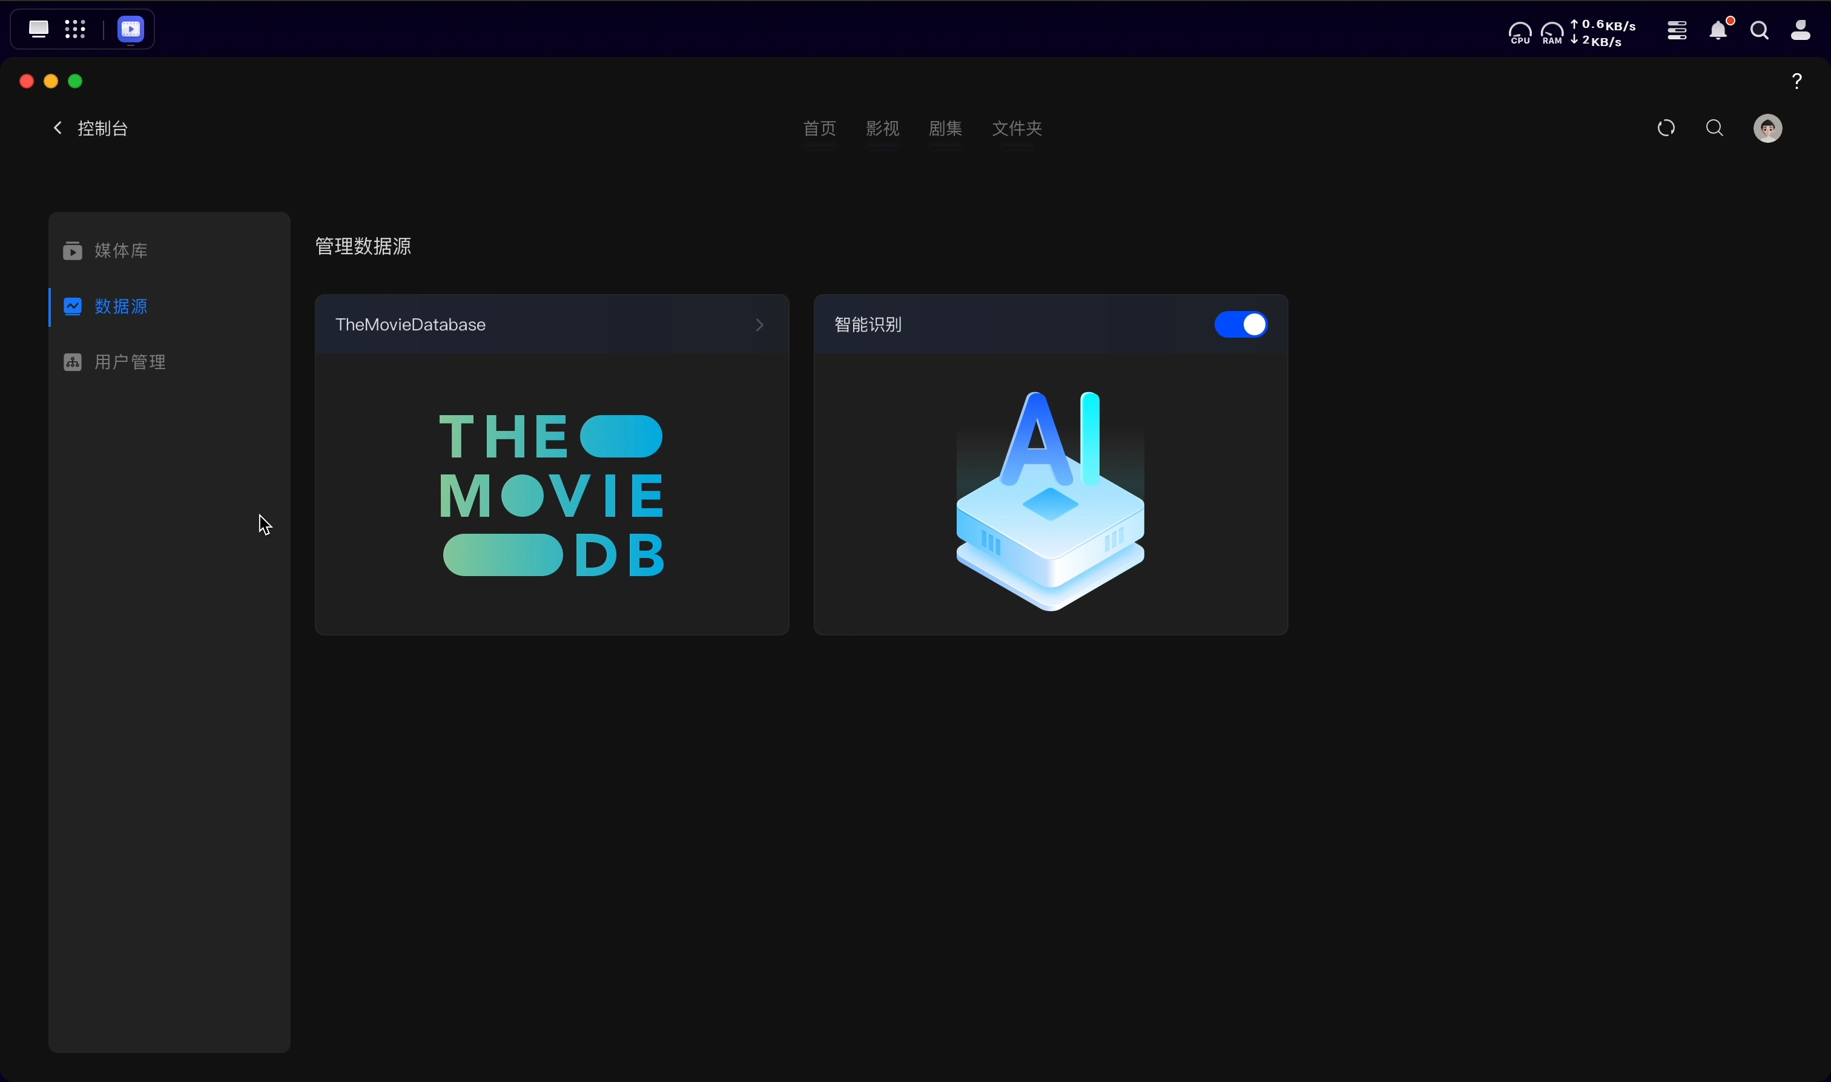
Task: Select the video app icon in taskbar
Action: click(x=131, y=29)
